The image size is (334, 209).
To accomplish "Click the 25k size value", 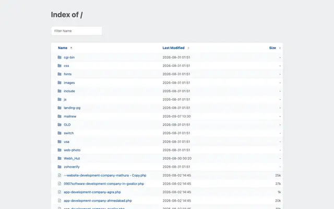I will [x=278, y=176].
